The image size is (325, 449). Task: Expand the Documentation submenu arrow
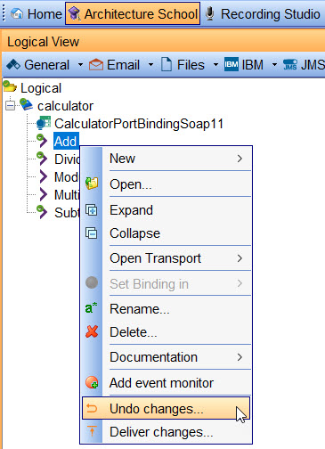[x=240, y=357]
